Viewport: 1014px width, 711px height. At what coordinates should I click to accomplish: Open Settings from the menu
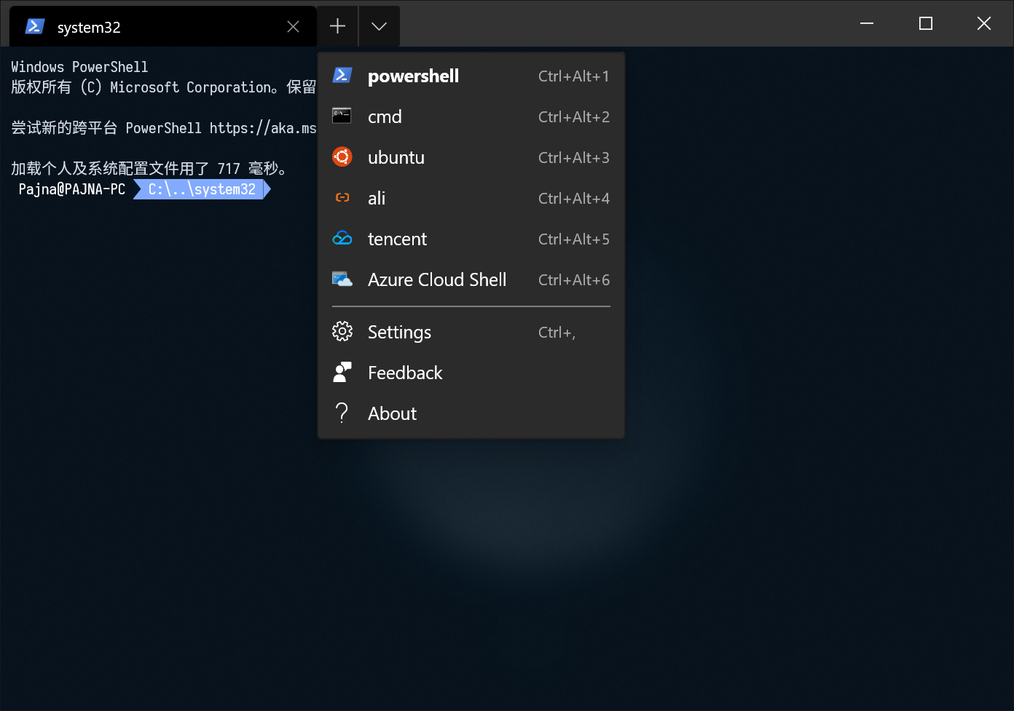(471, 332)
